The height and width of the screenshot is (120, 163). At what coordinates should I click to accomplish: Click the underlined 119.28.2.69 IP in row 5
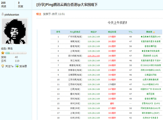94,56
